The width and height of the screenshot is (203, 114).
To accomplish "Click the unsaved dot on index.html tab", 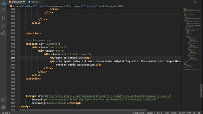I will pyautogui.click(x=24, y=2).
